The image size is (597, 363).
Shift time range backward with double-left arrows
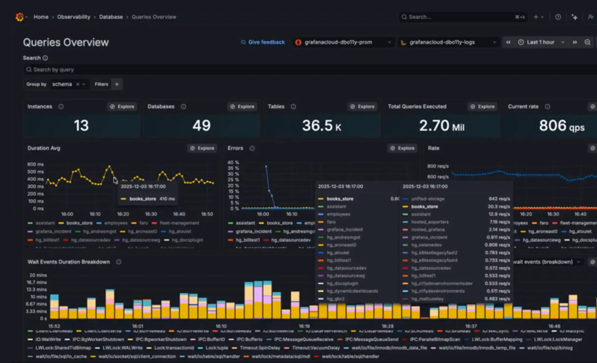point(508,42)
